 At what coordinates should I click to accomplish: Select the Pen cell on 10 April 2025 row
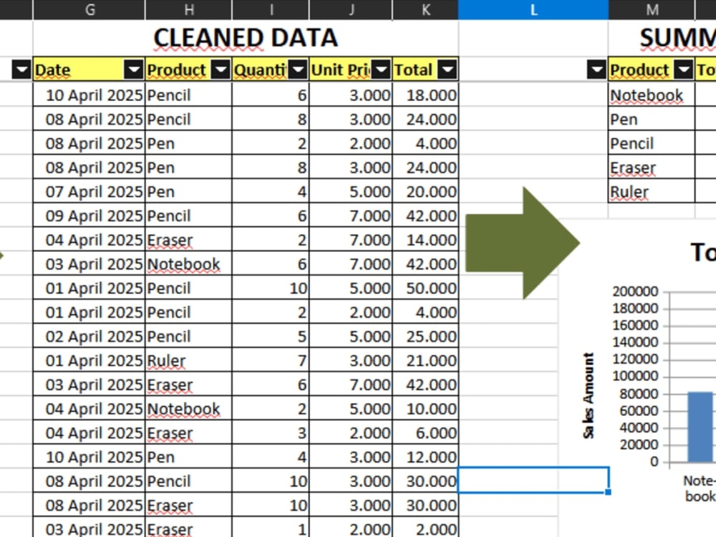tap(188, 457)
